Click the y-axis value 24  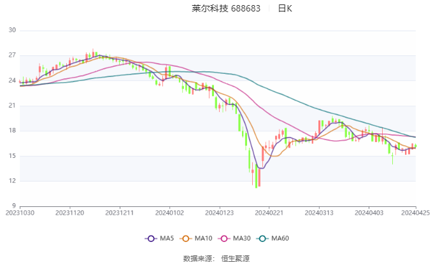click(x=12, y=80)
